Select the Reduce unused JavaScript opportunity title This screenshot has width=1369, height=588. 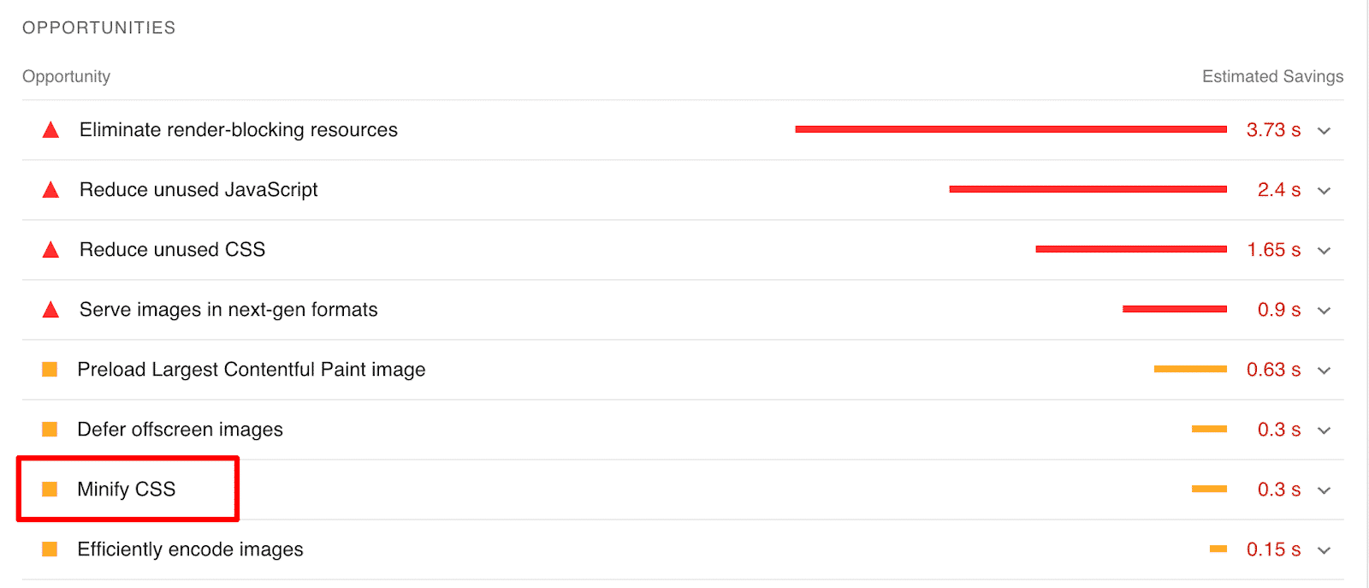click(198, 189)
